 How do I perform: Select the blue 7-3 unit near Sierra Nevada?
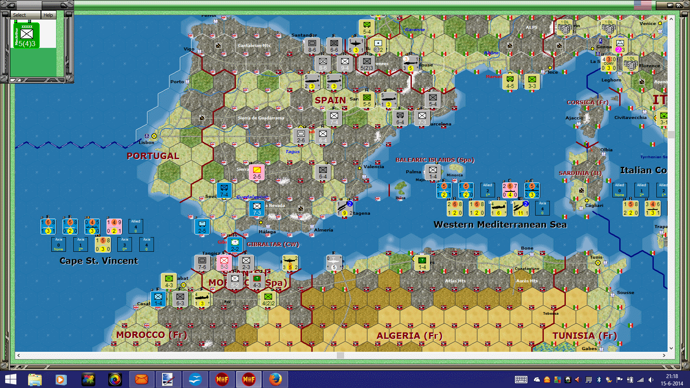257,209
